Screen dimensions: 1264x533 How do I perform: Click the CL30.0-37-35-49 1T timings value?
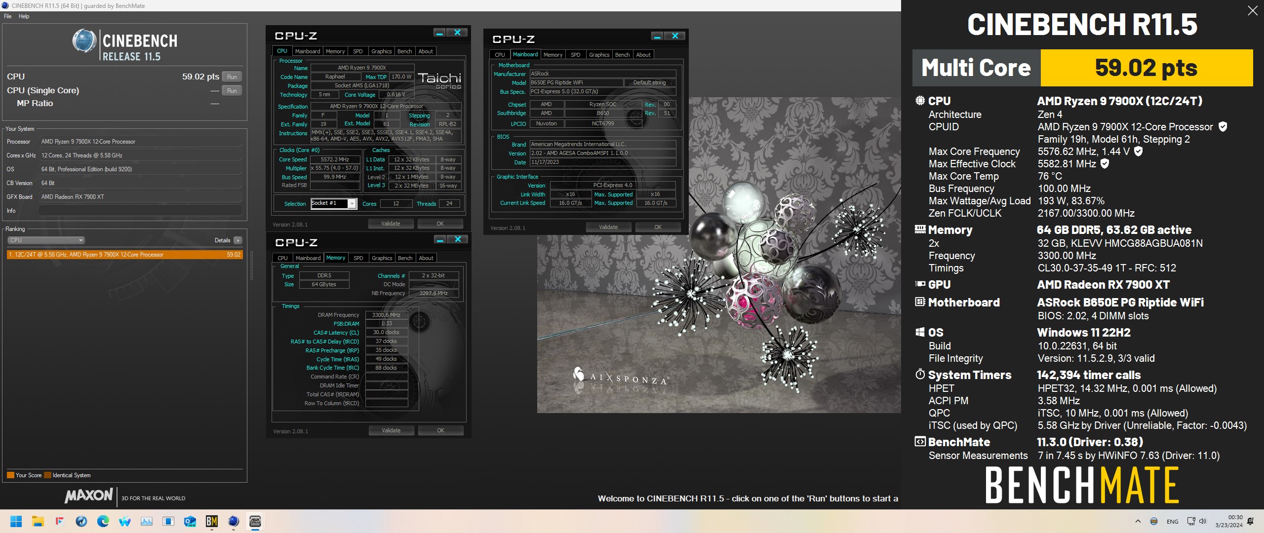click(1106, 268)
